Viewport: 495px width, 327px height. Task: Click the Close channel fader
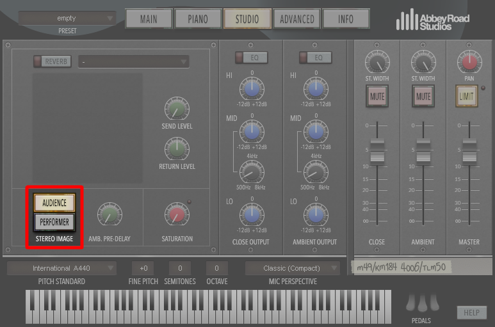tap(377, 150)
